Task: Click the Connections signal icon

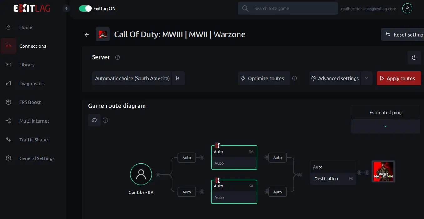Action: pyautogui.click(x=8, y=46)
